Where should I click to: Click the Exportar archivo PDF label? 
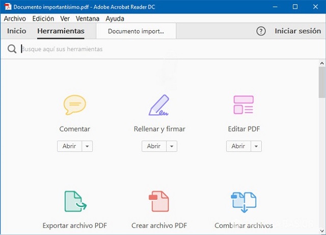[x=75, y=226]
